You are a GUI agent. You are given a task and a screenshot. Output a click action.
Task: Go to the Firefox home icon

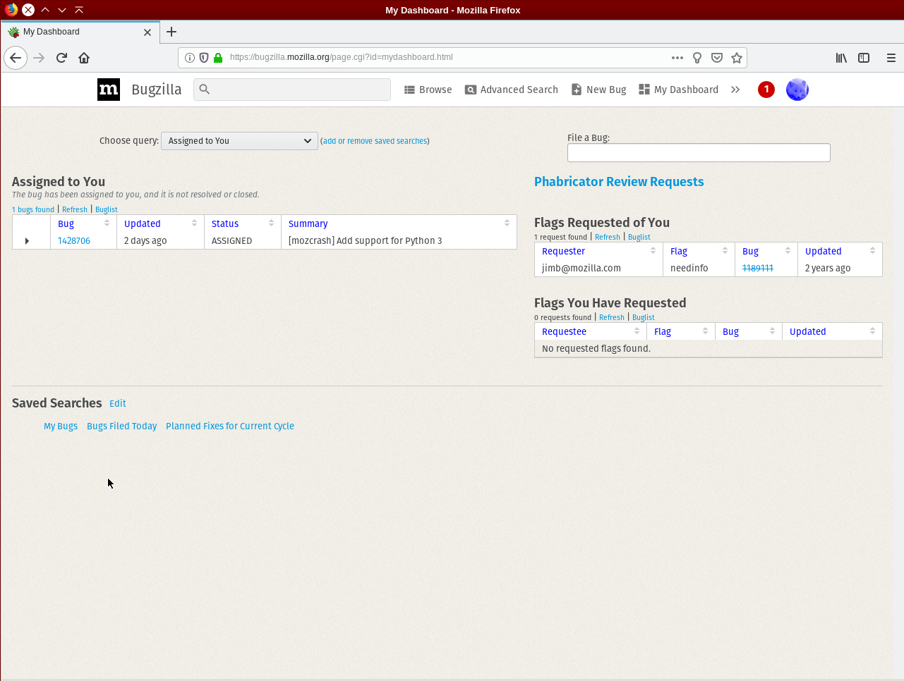84,58
